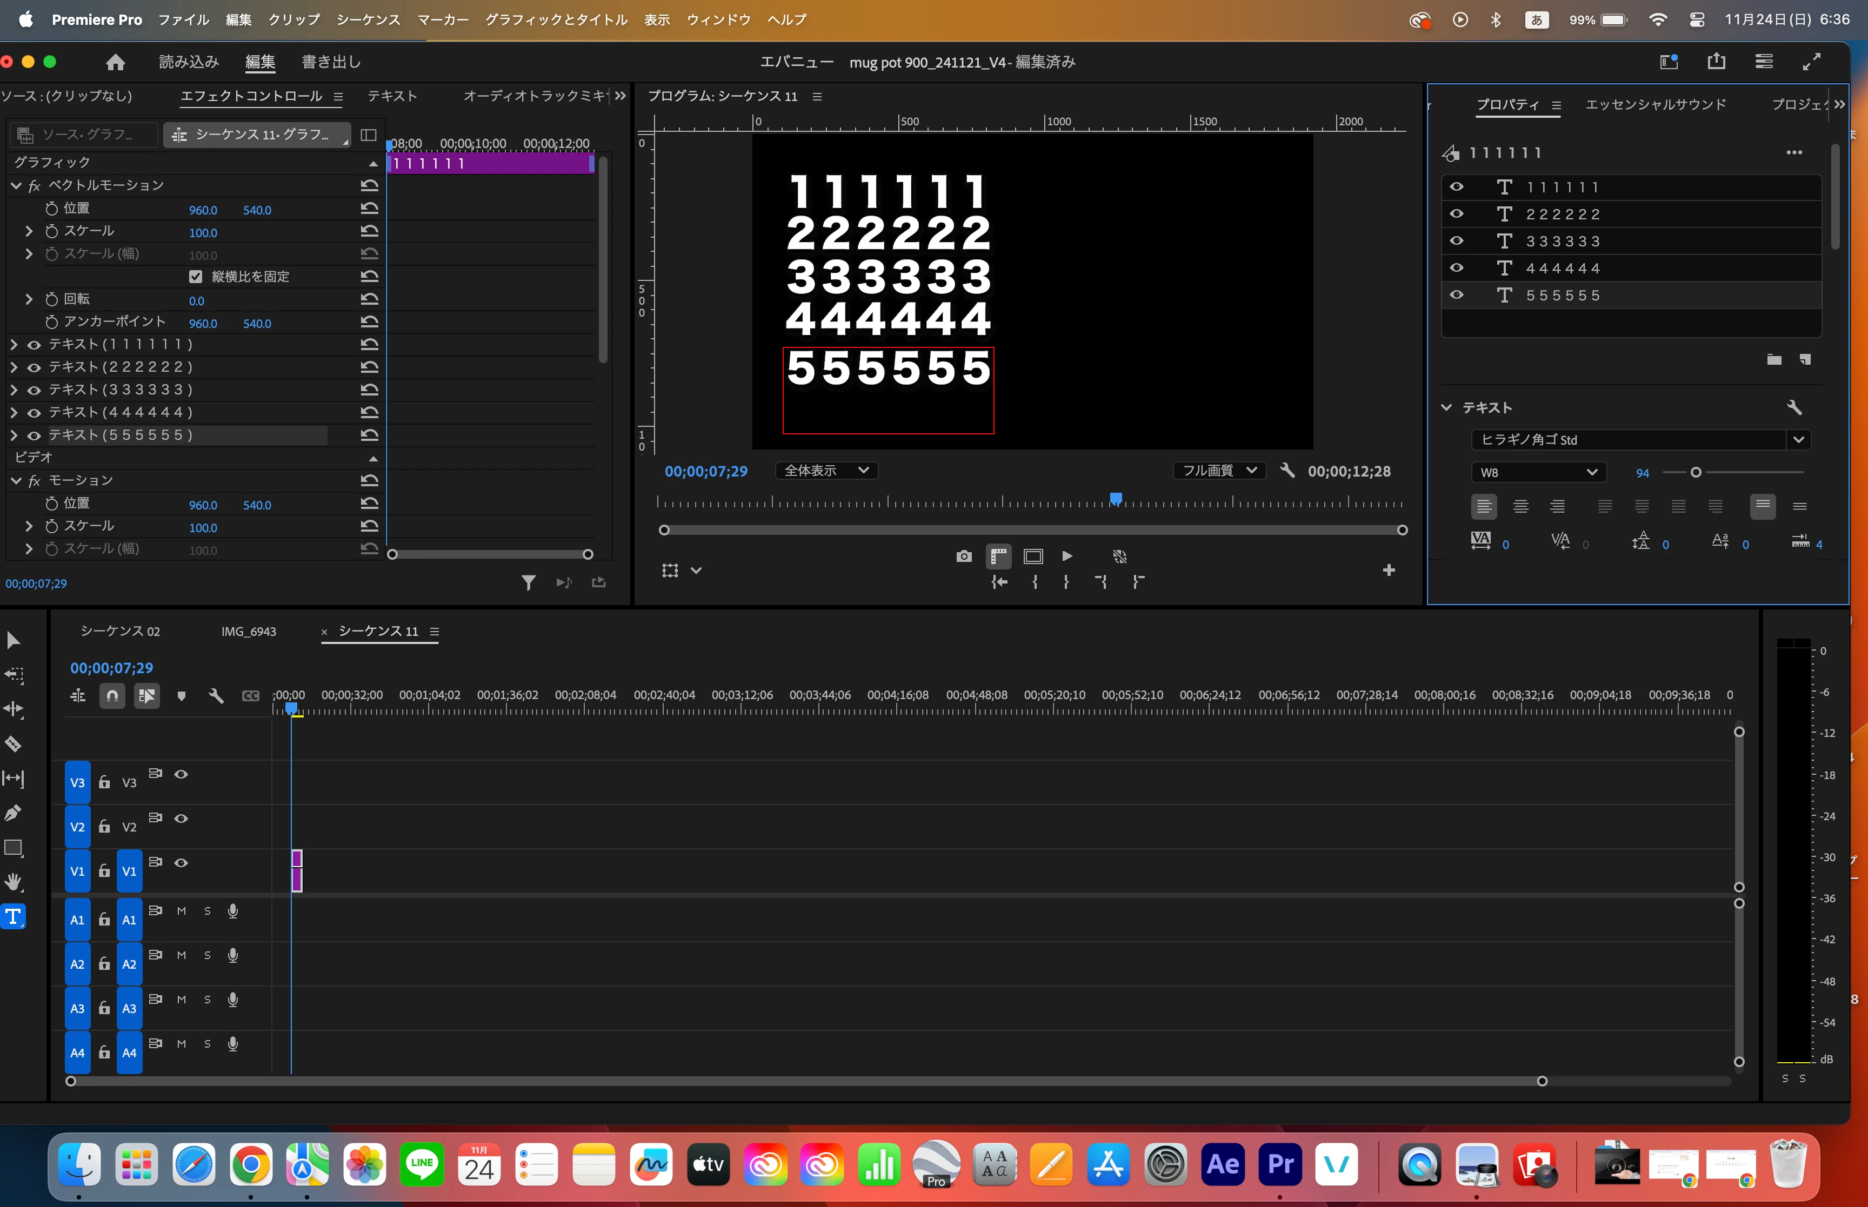Open the シーケンス menu in menu bar

click(368, 19)
